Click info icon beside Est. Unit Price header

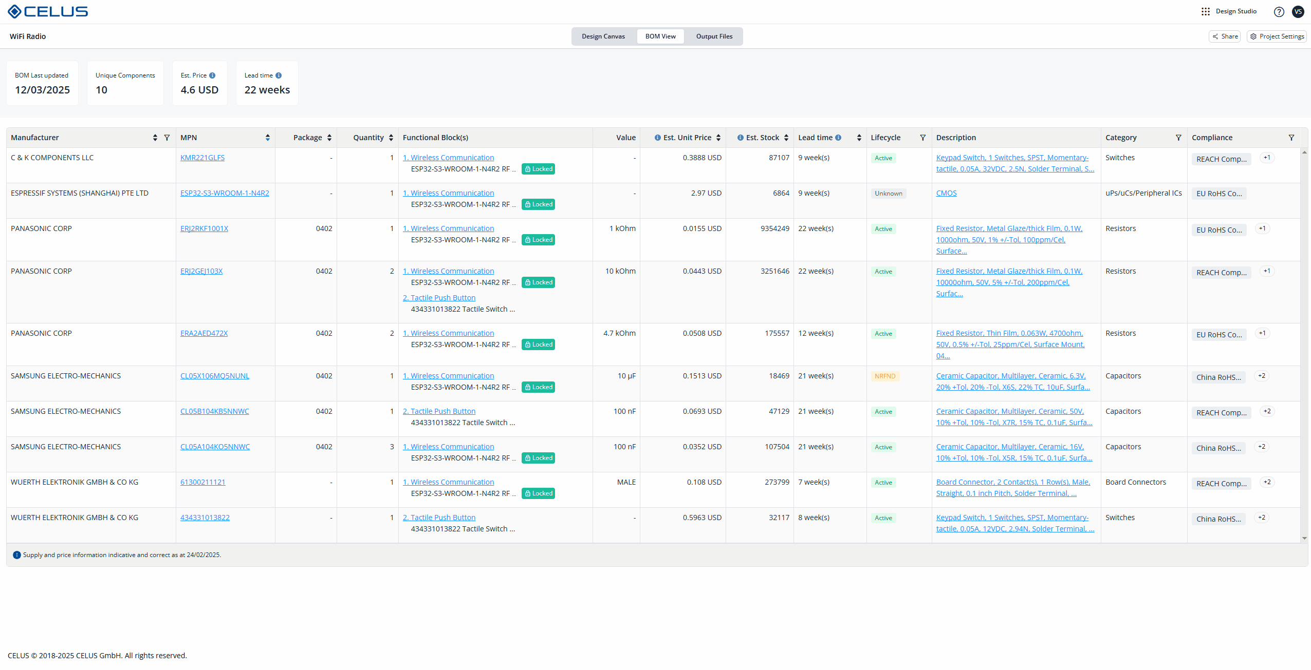(657, 138)
